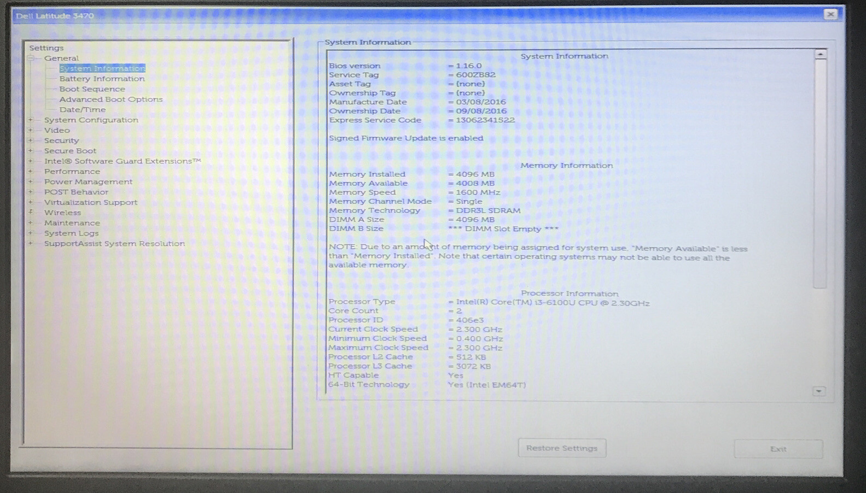Image resolution: width=866 pixels, height=493 pixels.
Task: Select the Power Management label
Action: point(88,181)
